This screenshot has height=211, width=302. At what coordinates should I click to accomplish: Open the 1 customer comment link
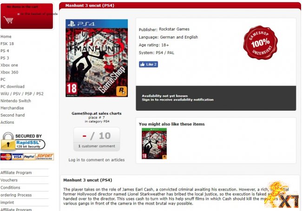pyautogui.click(x=97, y=146)
